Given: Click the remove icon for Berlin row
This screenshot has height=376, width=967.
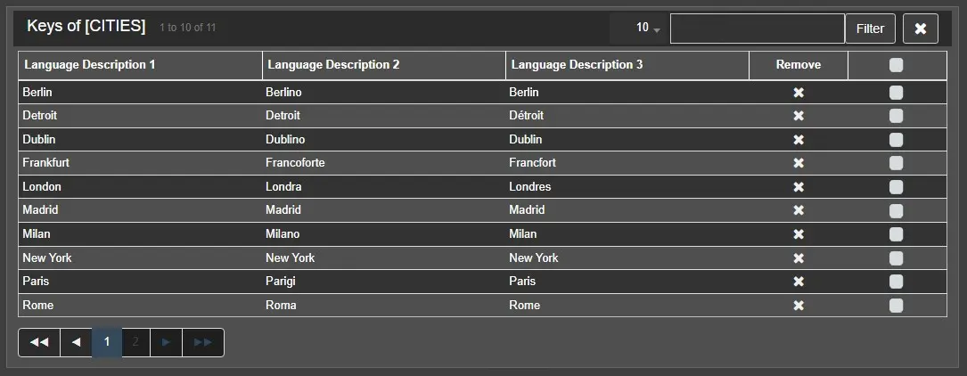Looking at the screenshot, I should [x=799, y=93].
